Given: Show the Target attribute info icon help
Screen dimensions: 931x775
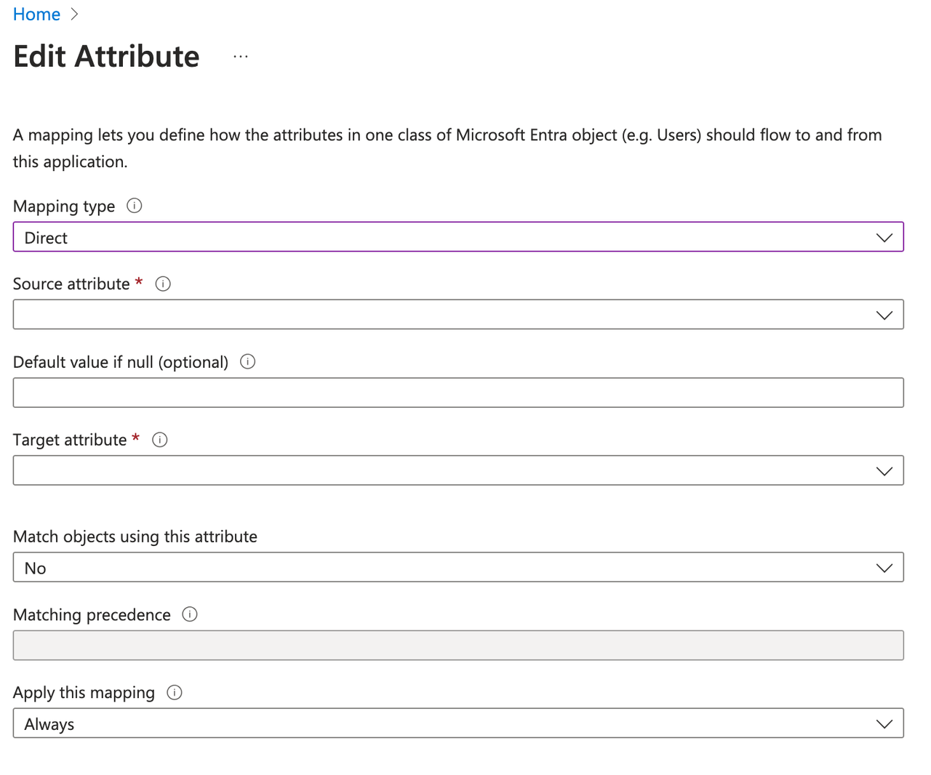Looking at the screenshot, I should (160, 440).
